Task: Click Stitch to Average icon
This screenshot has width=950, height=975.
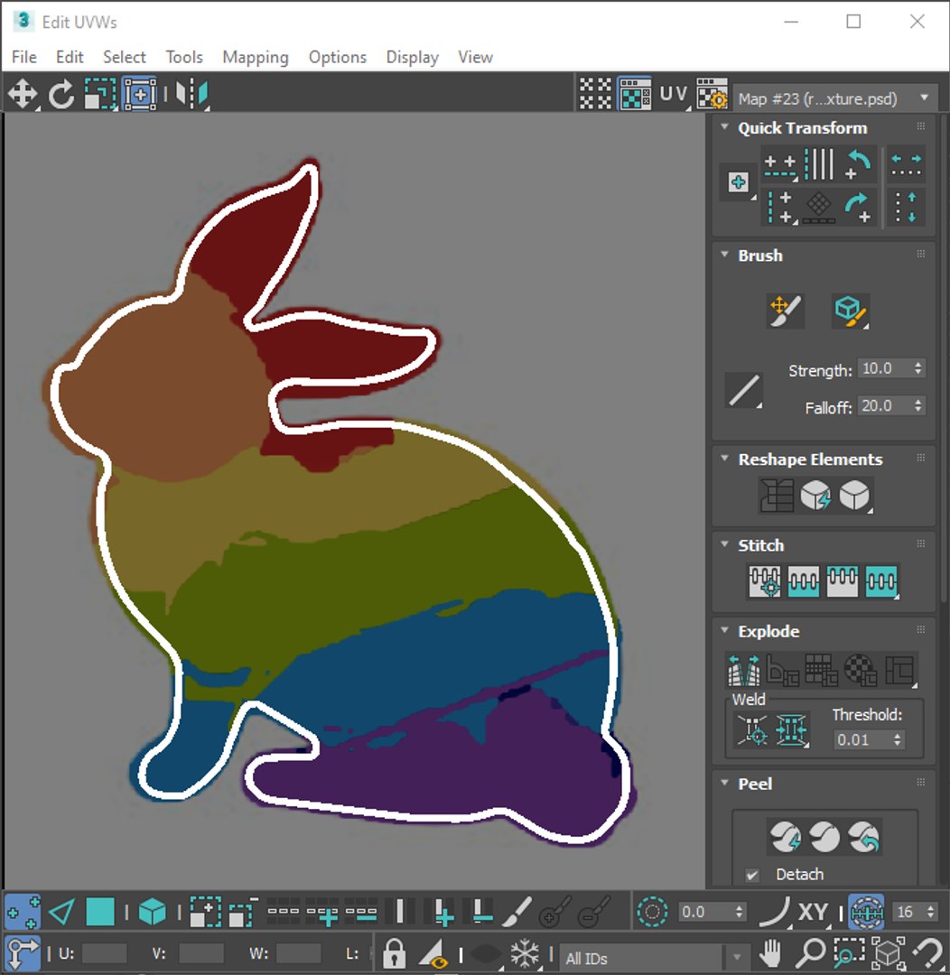Action: click(803, 581)
